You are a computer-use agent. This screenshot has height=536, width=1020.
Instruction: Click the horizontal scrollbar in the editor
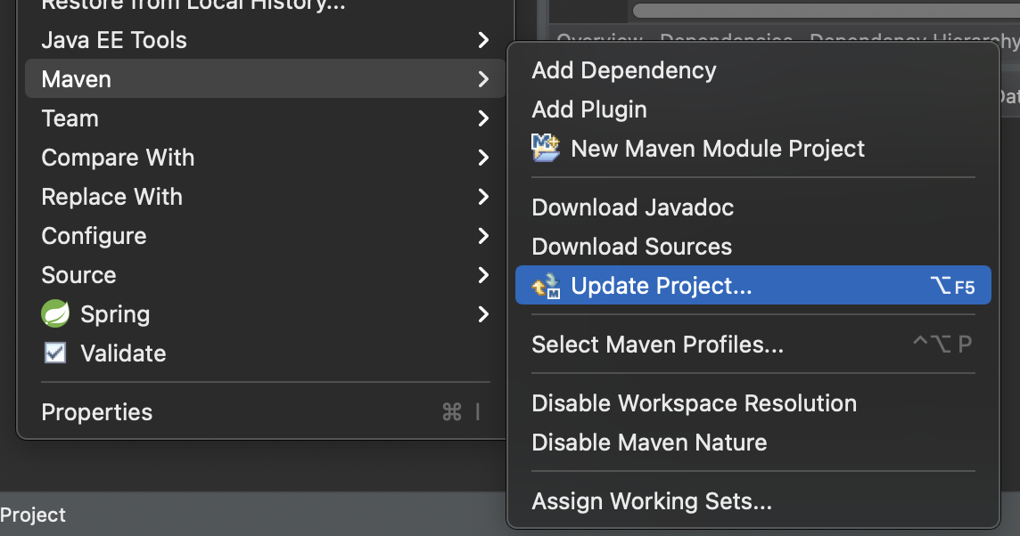(827, 11)
